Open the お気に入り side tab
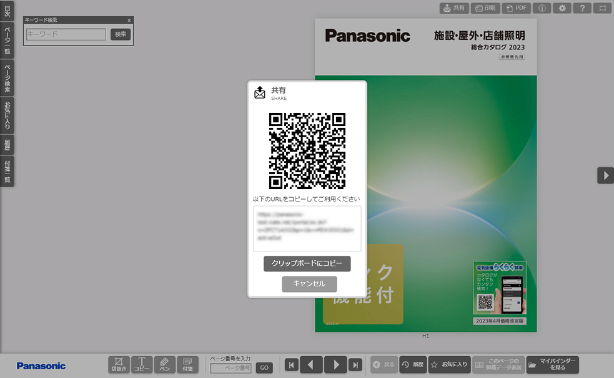614x378 pixels. [7, 115]
